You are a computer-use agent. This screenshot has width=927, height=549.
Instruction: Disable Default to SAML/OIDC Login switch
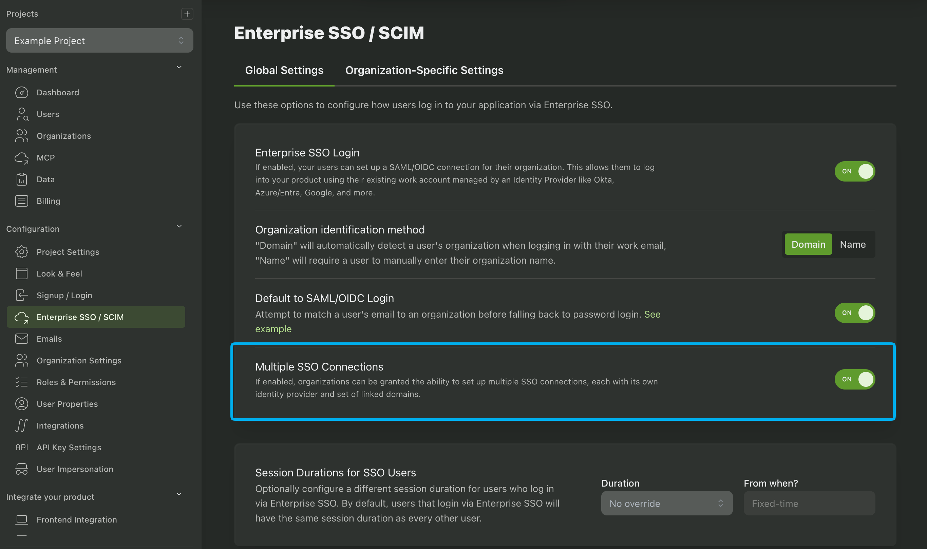[x=854, y=313]
